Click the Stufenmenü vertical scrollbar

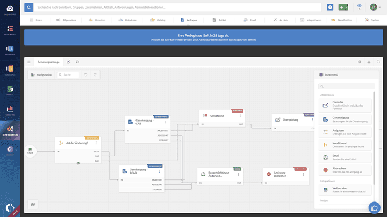(374, 138)
